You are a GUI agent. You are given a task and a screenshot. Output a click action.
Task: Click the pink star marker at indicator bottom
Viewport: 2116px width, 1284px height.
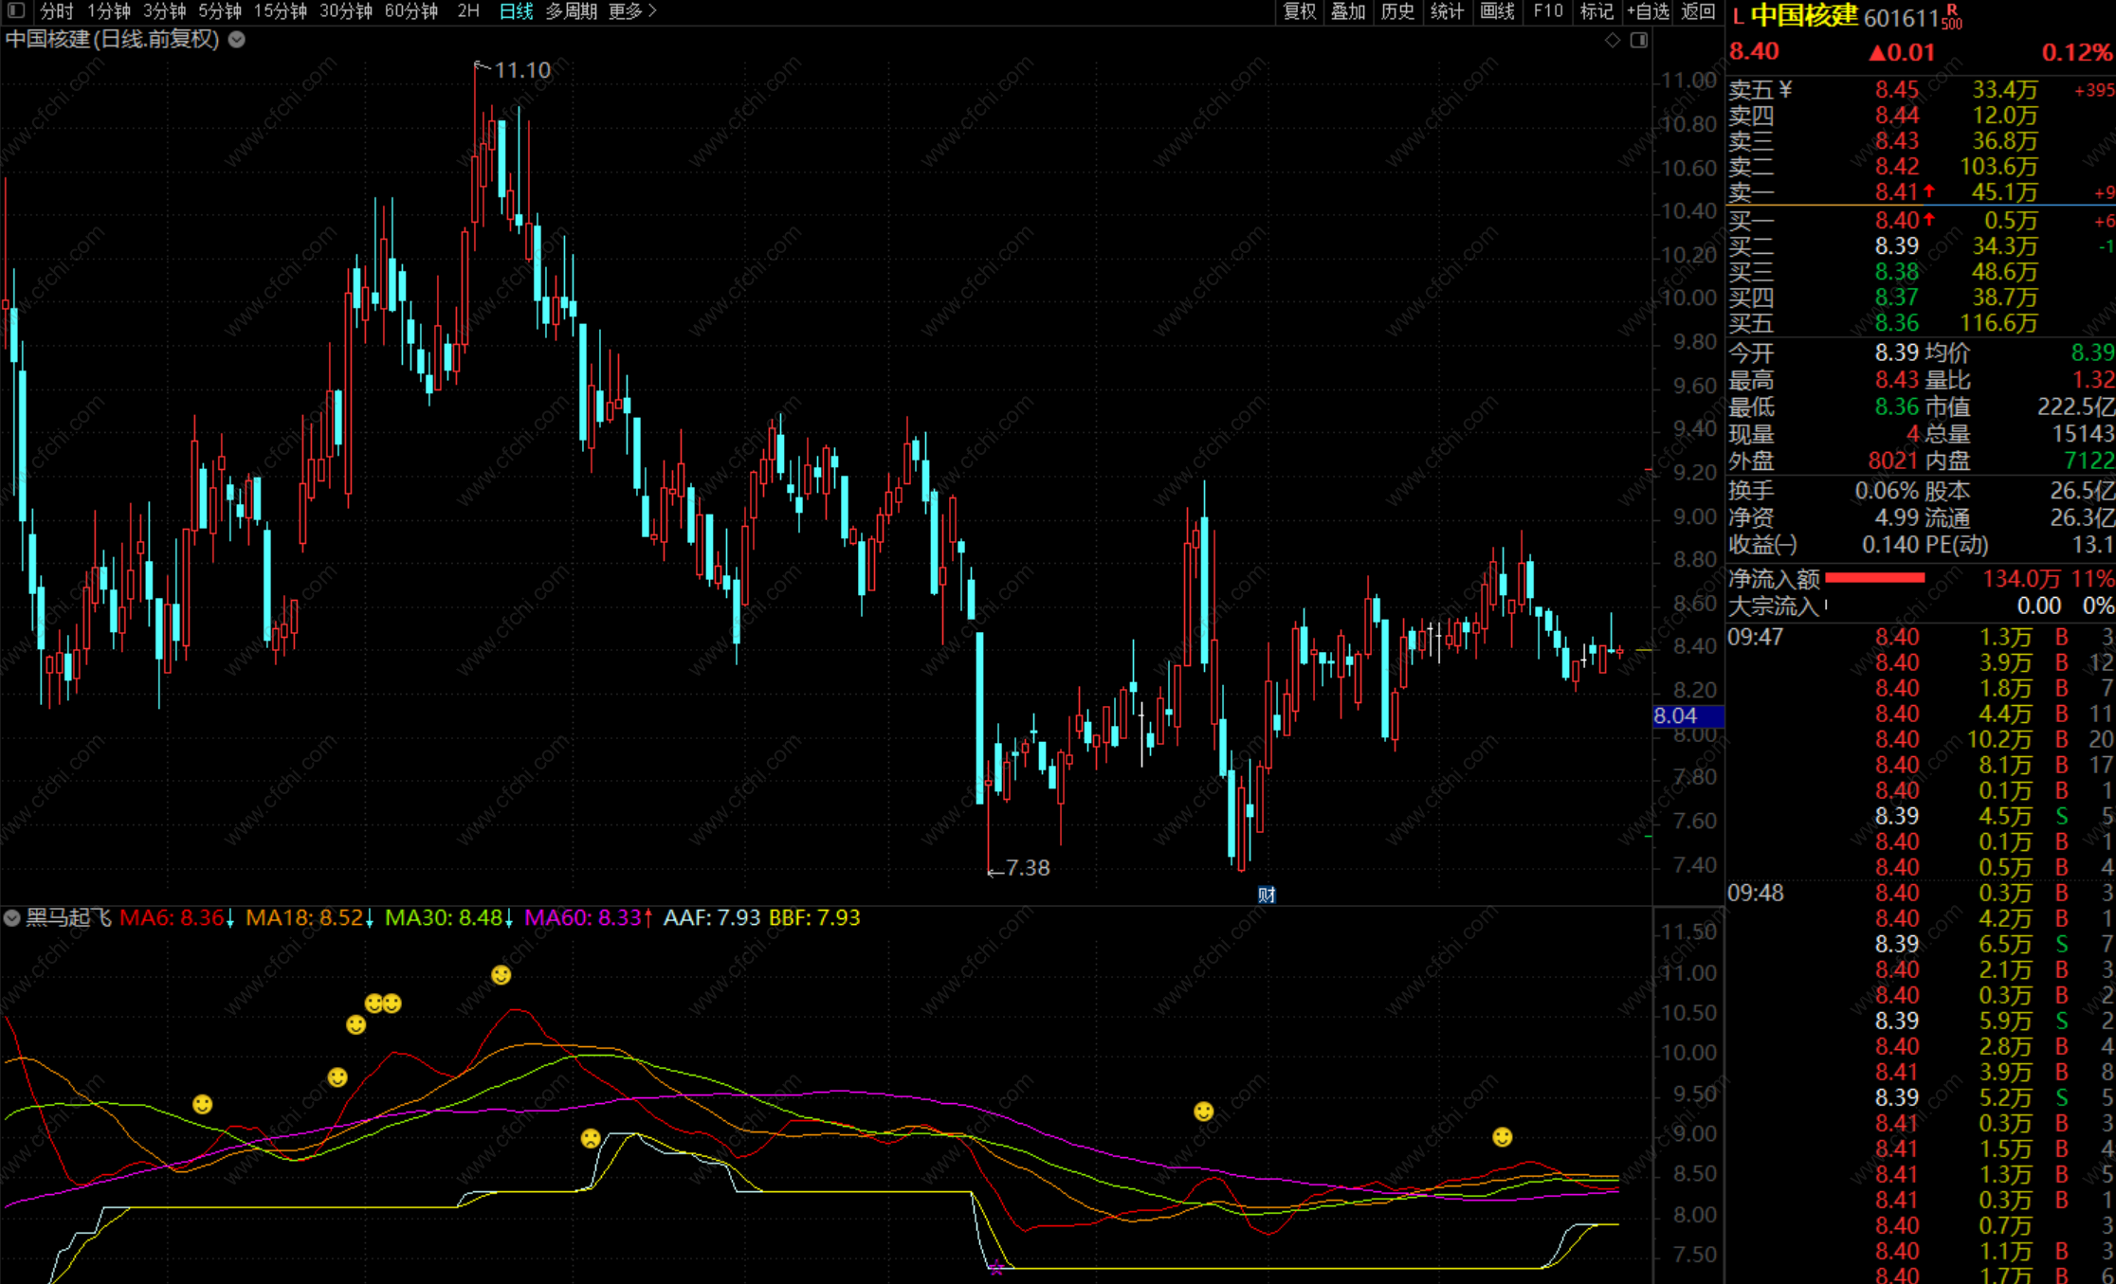point(995,1269)
